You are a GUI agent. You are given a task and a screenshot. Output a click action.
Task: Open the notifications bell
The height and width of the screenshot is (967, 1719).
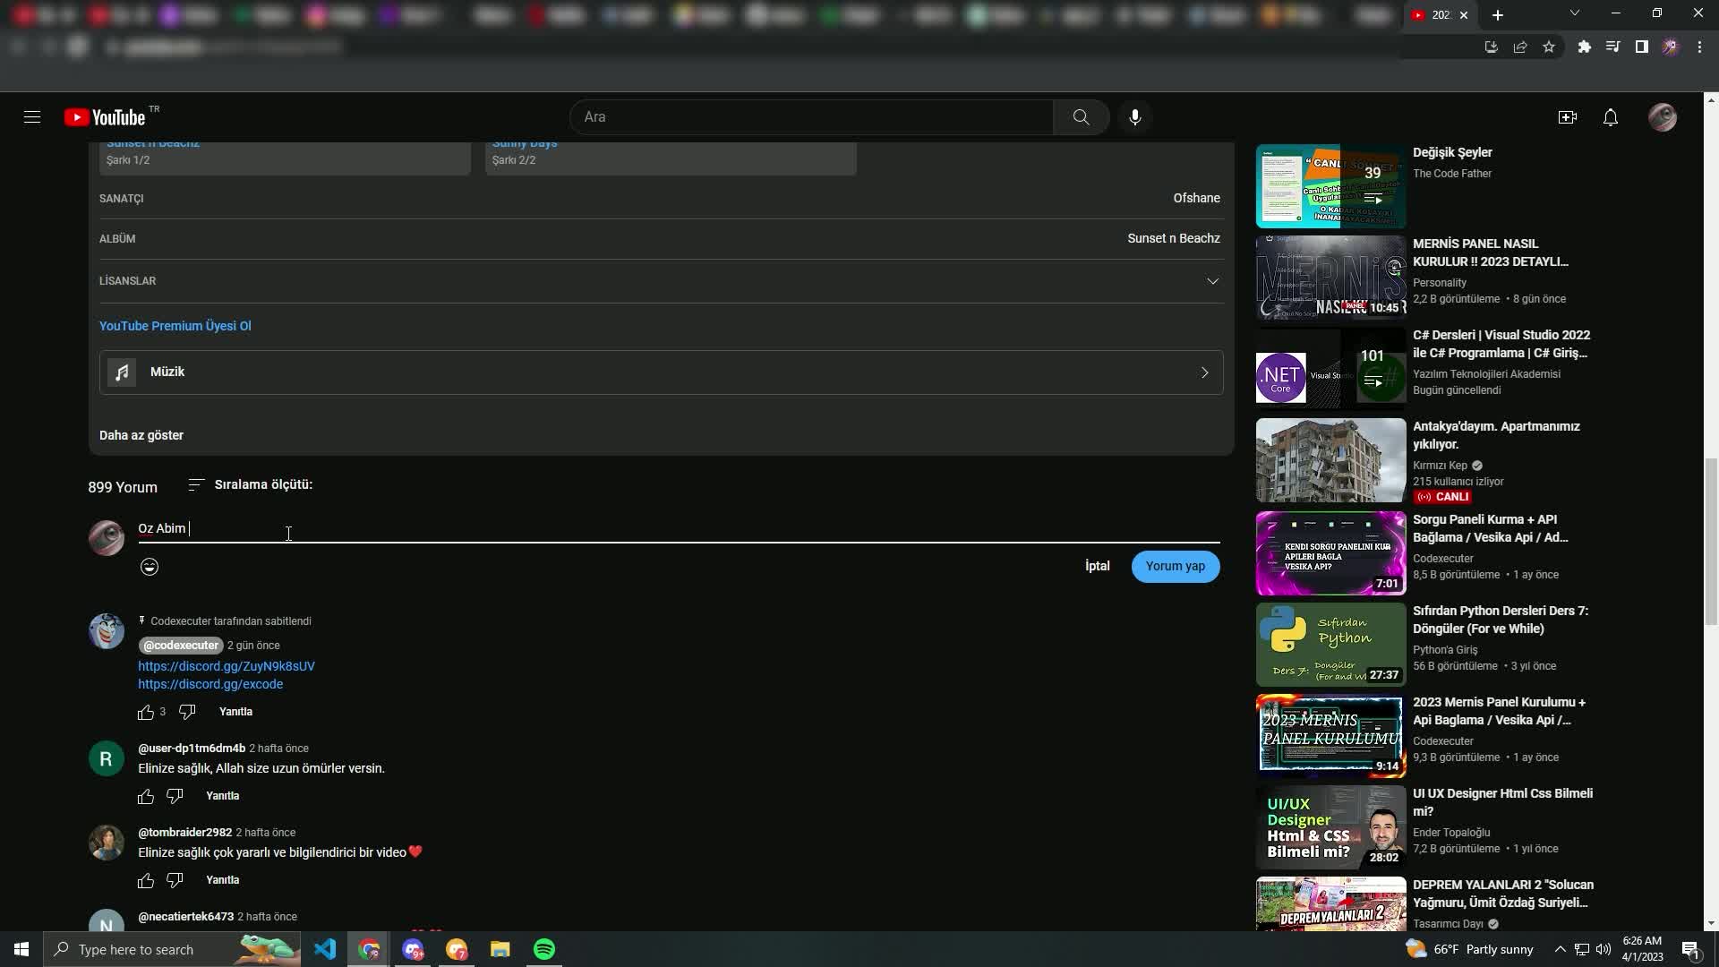[1610, 117]
